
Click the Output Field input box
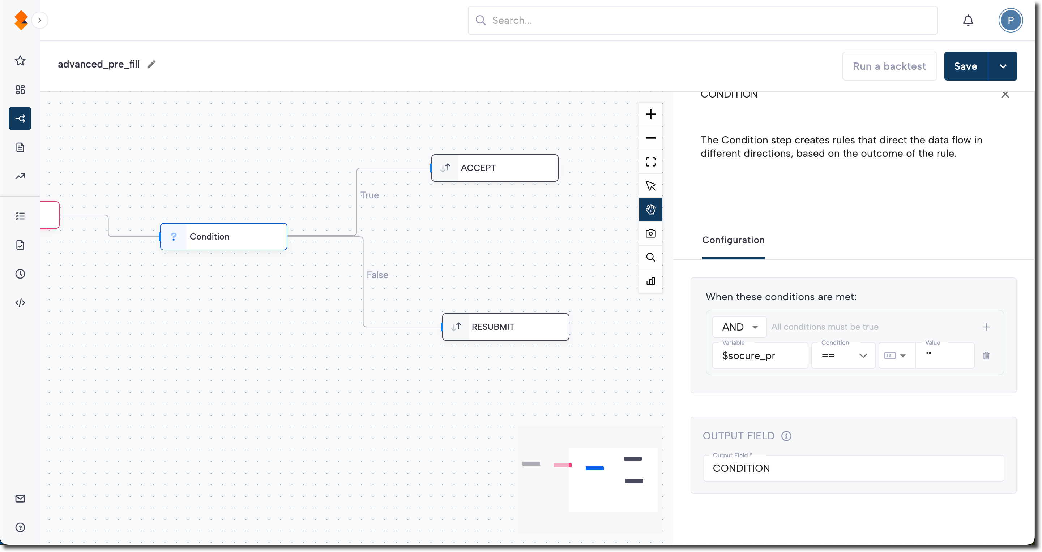tap(853, 468)
